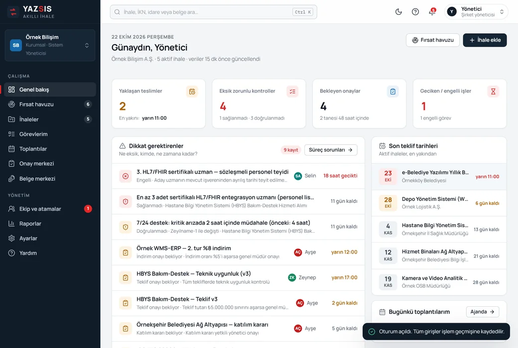518x348 pixels.
Task: Click the 9 kayıt badge
Action: (291, 150)
